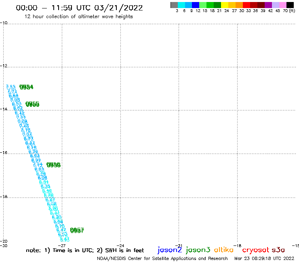The height and width of the screenshot is (262, 299).
Task: Click the lavender legend swatch
Action: 275,5
